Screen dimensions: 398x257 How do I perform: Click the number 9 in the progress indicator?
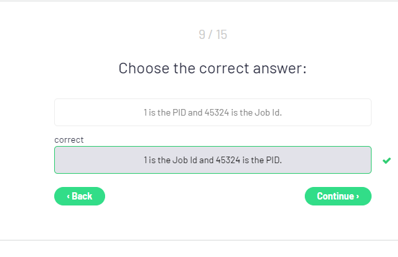tap(202, 34)
